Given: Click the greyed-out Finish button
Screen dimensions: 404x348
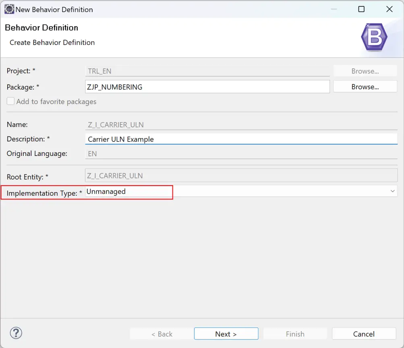Looking at the screenshot, I should (295, 334).
